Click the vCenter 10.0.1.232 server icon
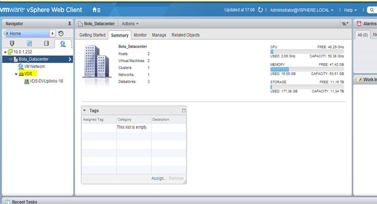This screenshot has width=377, height=204. [10, 52]
